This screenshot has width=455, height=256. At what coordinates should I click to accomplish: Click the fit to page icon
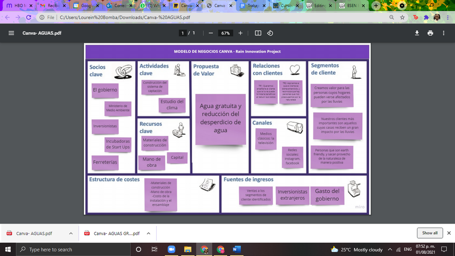tap(258, 33)
